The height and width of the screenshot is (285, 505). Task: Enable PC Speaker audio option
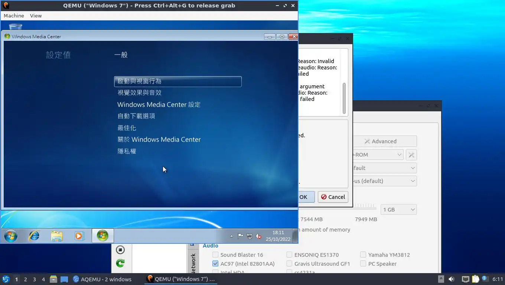click(x=363, y=263)
